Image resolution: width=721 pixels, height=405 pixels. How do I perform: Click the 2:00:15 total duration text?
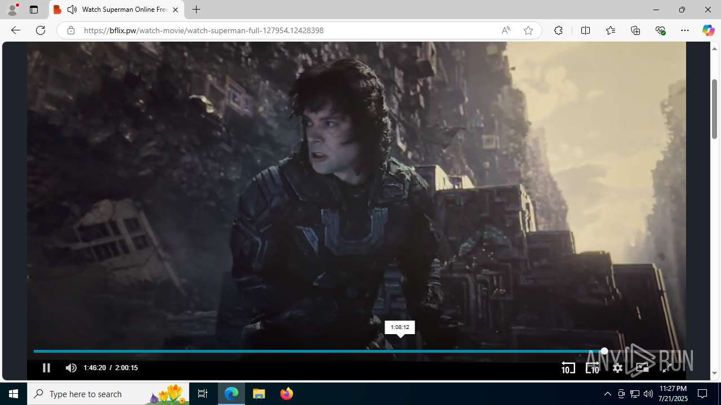pyautogui.click(x=126, y=368)
